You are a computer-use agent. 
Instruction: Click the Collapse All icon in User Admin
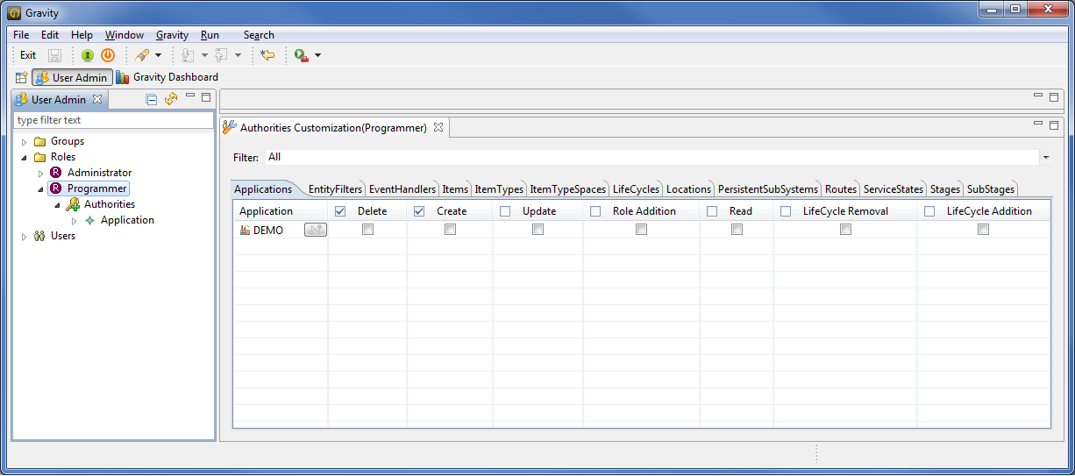[152, 99]
